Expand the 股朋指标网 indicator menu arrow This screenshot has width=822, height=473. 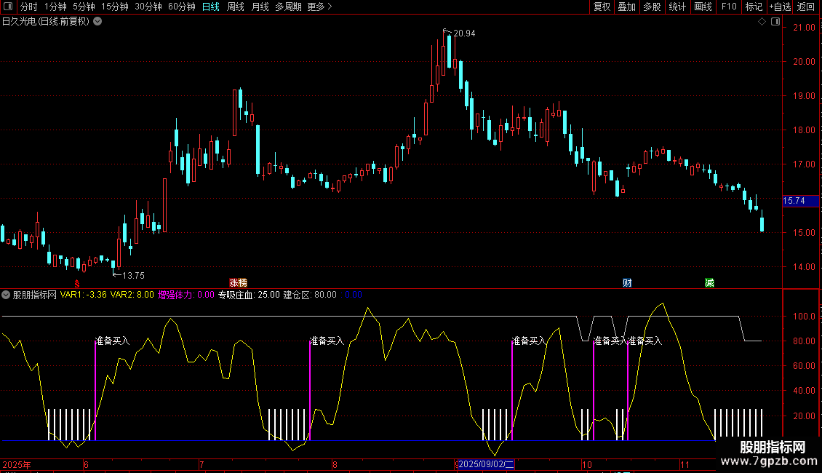pyautogui.click(x=7, y=295)
